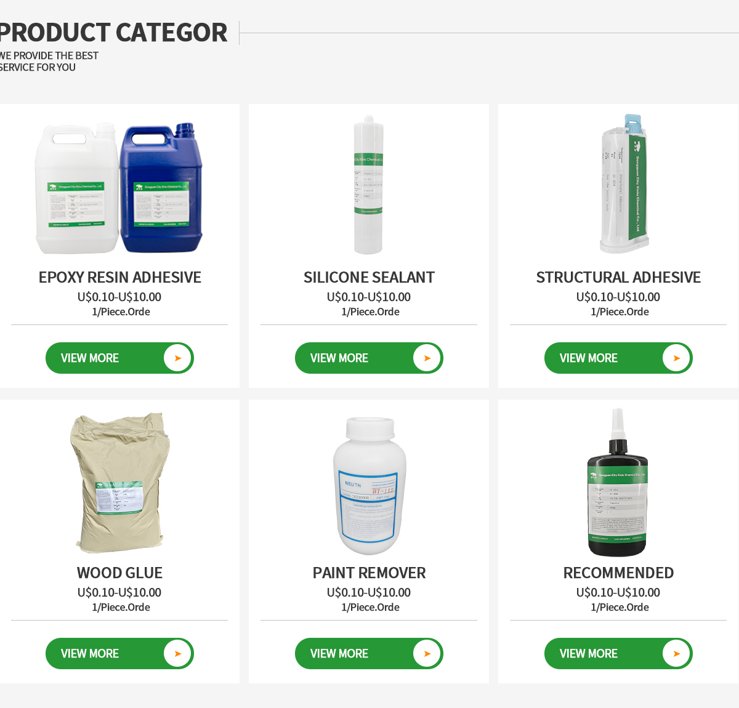739x708 pixels.
Task: Select the Recommended category title
Action: click(618, 573)
